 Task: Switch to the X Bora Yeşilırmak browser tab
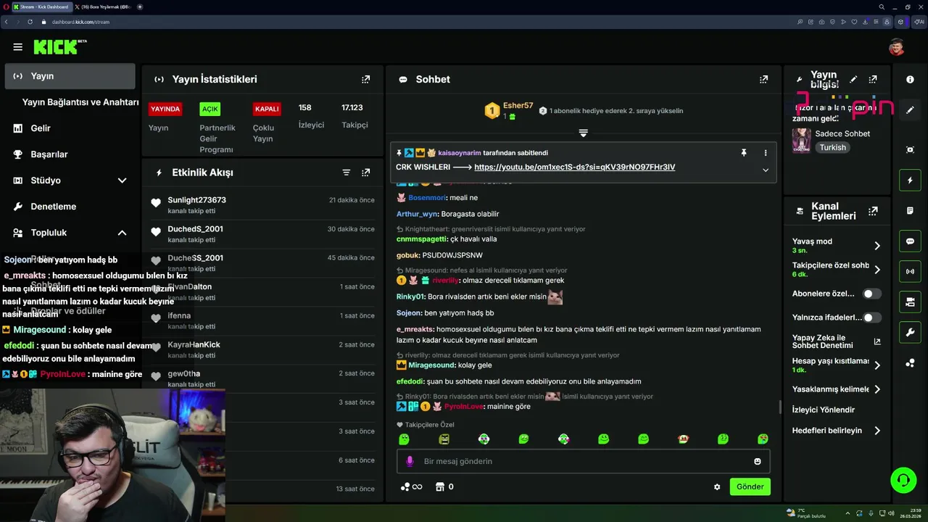103,7
